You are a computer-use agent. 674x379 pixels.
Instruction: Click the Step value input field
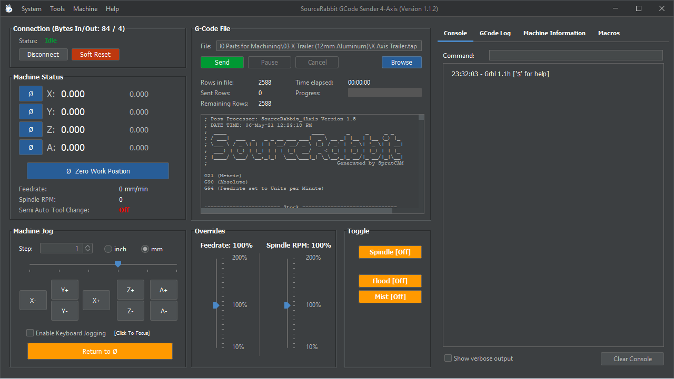coord(62,249)
